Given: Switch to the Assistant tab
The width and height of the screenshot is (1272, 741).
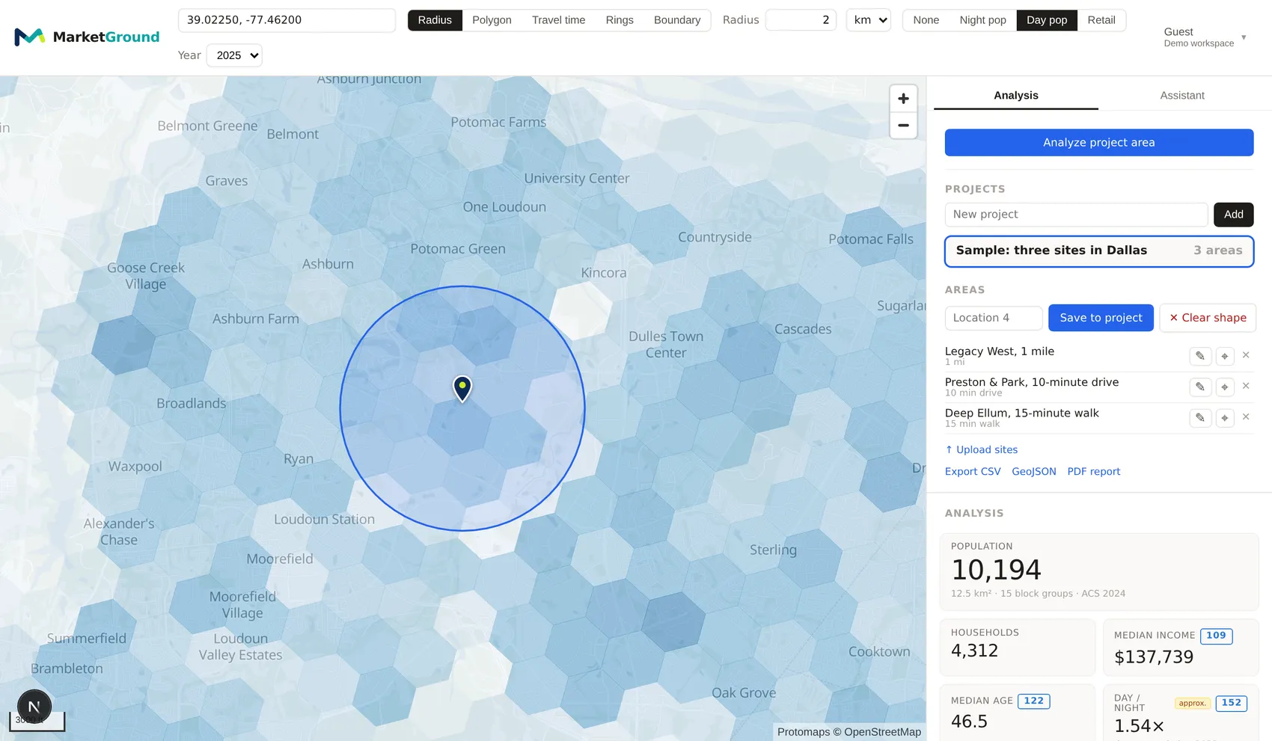Looking at the screenshot, I should [x=1182, y=96].
